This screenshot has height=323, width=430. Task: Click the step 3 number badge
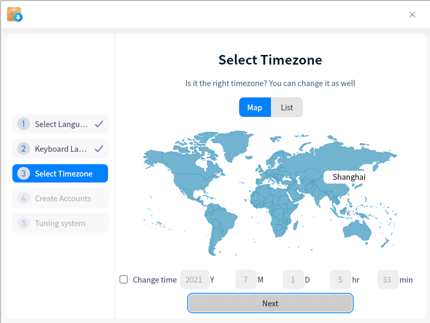tap(23, 174)
